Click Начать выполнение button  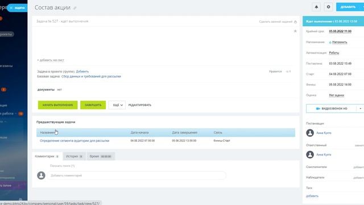click(58, 105)
